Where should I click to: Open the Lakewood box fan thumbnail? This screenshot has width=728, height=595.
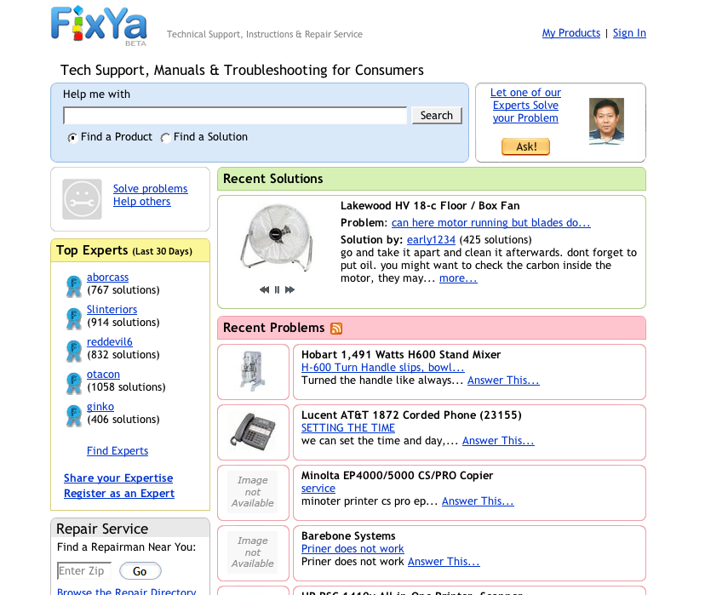[x=278, y=237]
